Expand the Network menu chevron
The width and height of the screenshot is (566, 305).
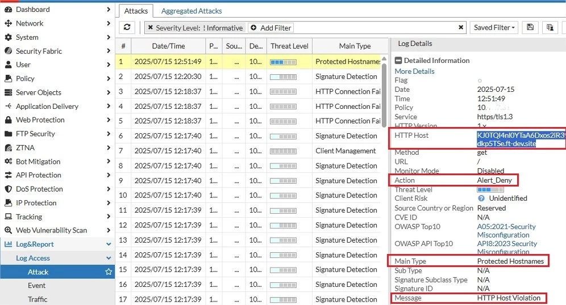click(109, 23)
